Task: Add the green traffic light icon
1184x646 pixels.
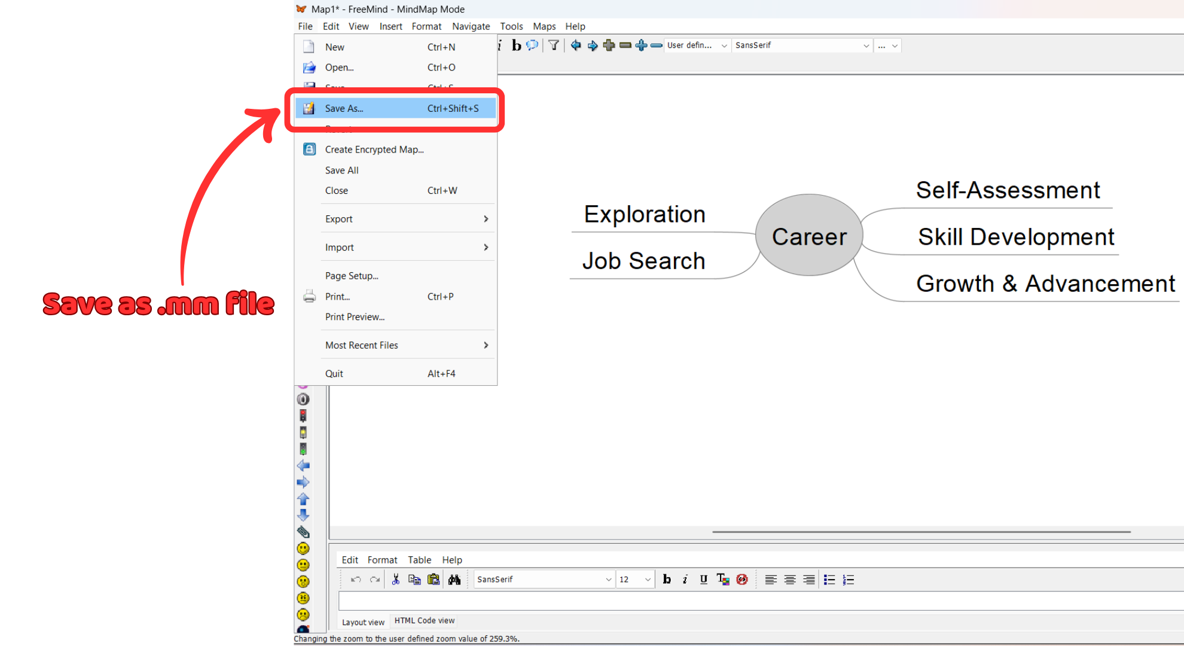Action: pyautogui.click(x=303, y=449)
